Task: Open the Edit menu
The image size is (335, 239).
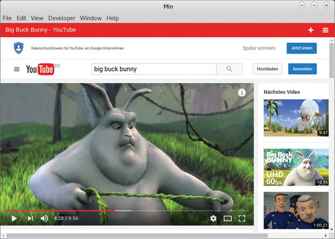Action: [21, 18]
